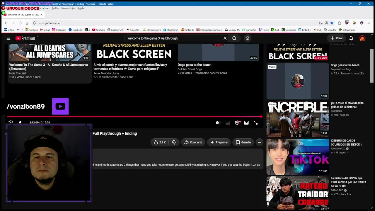Image resolution: width=375 pixels, height=211 pixels.
Task: Like the video with 2.1 K likes
Action: pyautogui.click(x=160, y=142)
